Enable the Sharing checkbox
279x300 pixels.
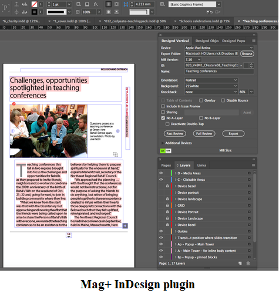tap(163, 112)
